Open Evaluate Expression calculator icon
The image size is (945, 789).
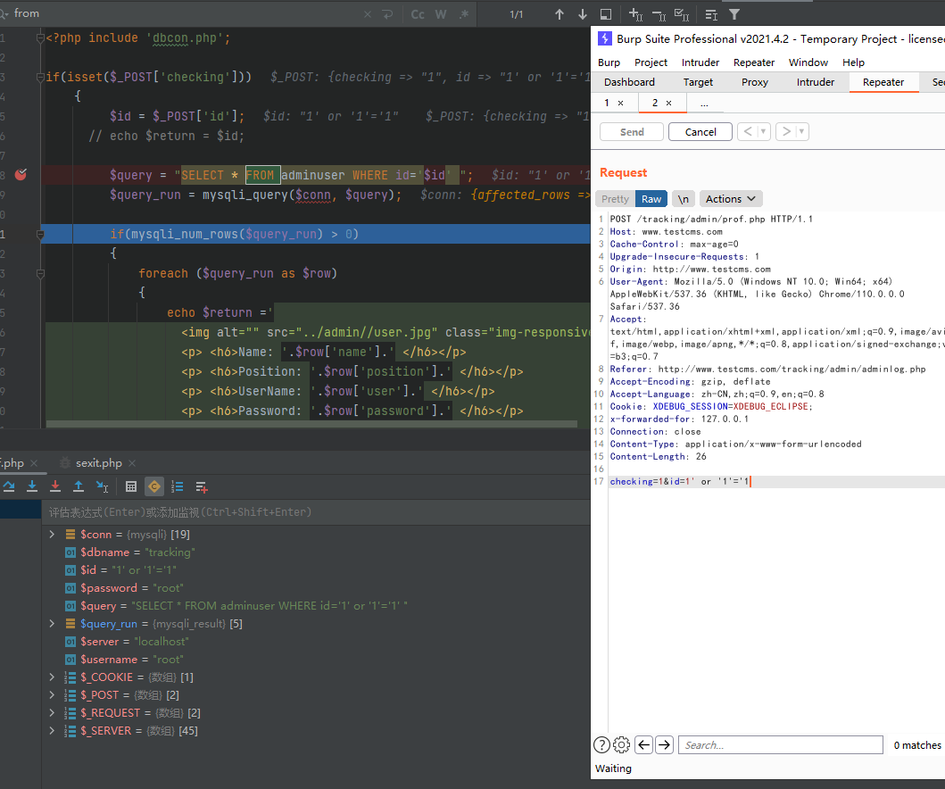tap(131, 486)
